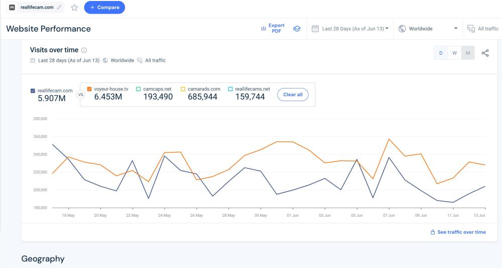Check the reallifecams.net checkbox
The image size is (502, 268).
tap(230, 89)
